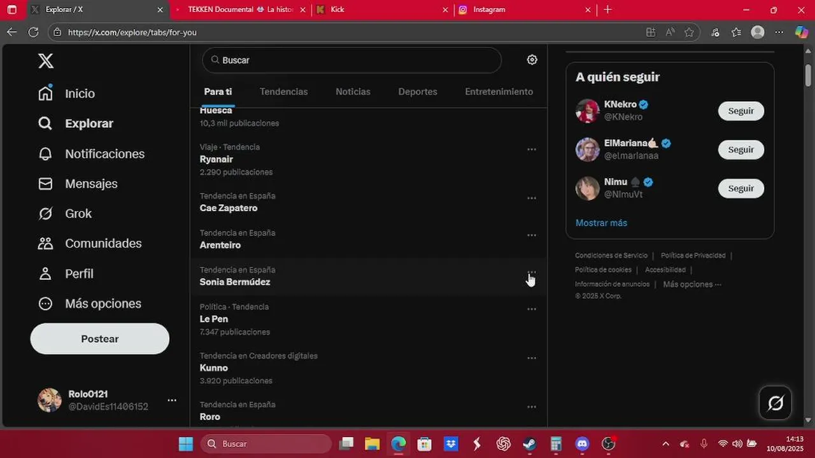
Task: Reload the page with the refresh icon
Action: click(33, 32)
